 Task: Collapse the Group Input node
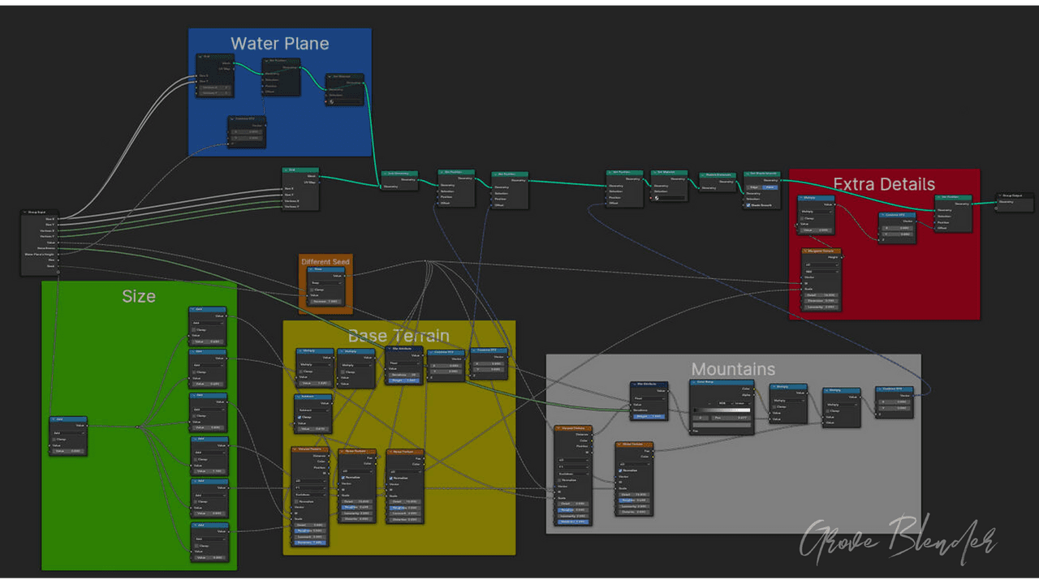(x=24, y=213)
